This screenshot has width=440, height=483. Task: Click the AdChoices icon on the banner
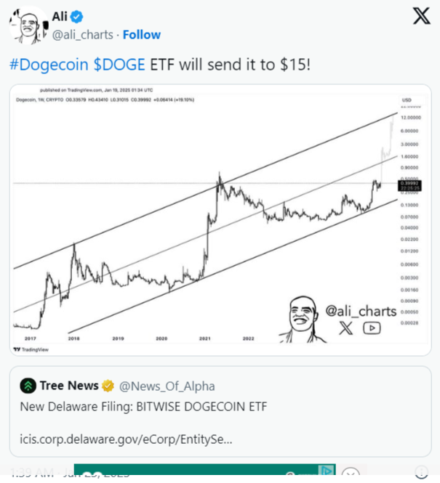pos(327,471)
